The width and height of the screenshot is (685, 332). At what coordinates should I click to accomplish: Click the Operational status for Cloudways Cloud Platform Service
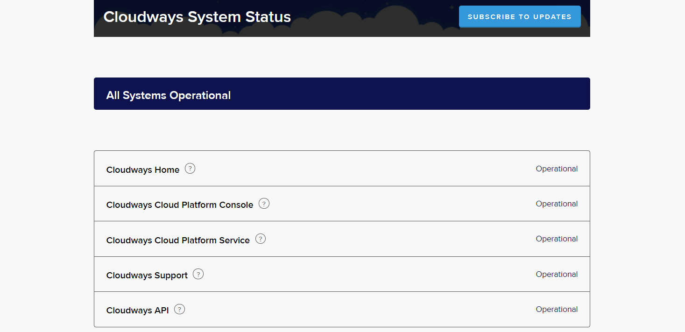click(x=557, y=239)
